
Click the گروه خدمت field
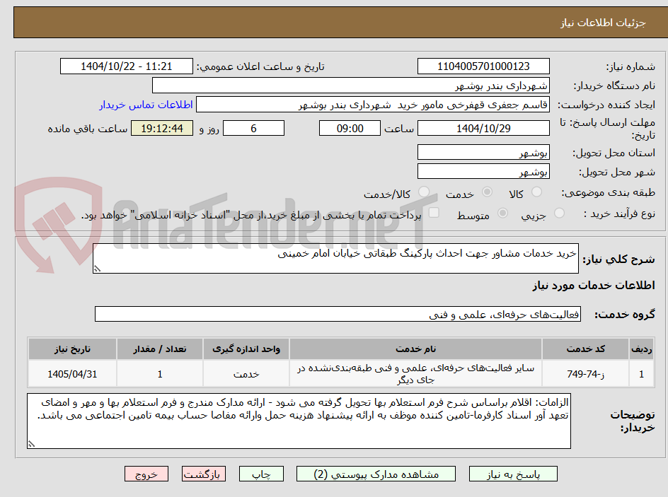coord(338,314)
